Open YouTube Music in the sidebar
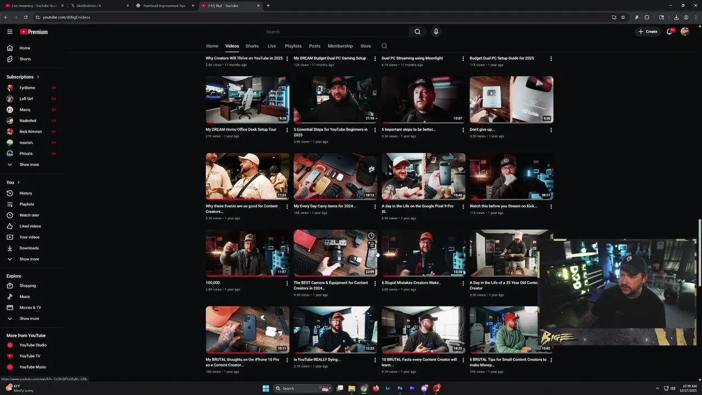 click(x=32, y=367)
